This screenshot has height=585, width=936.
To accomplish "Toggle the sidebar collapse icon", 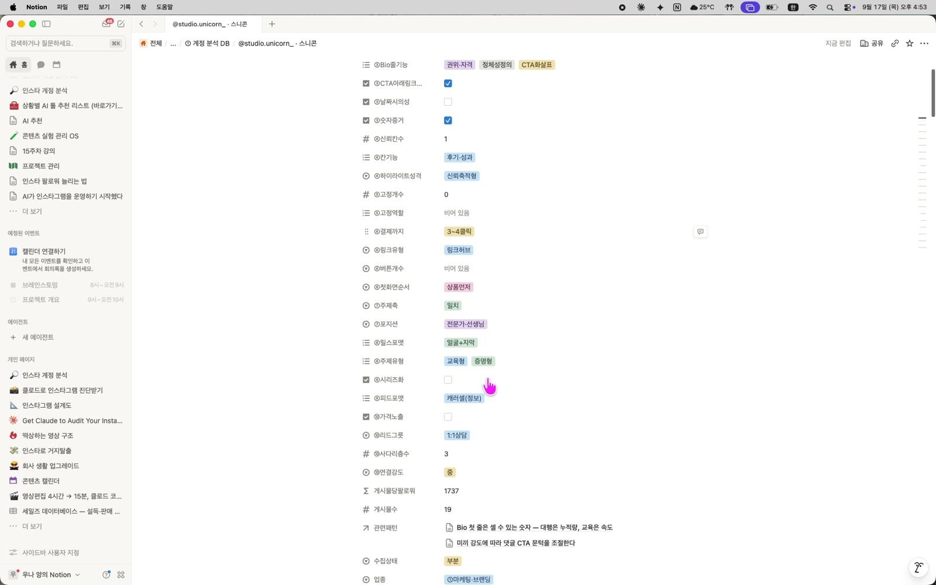I will coord(46,24).
